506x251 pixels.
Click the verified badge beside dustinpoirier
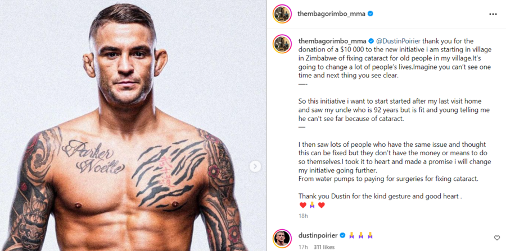tap(342, 235)
